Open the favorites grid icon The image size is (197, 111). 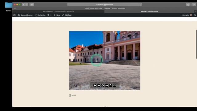[x=15, y=8]
